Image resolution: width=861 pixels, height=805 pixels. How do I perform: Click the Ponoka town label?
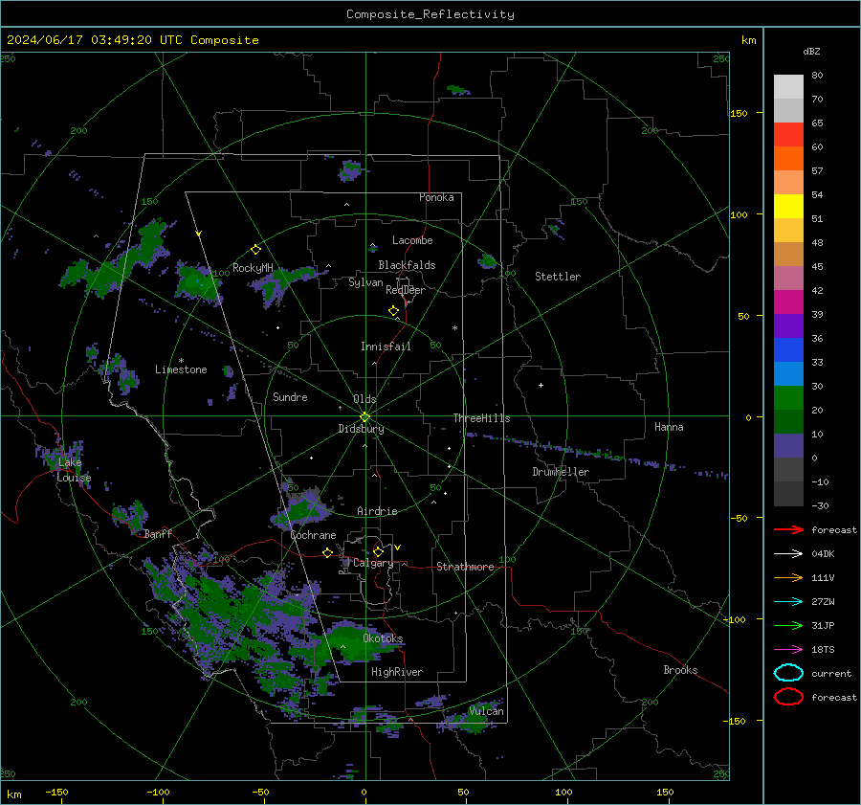[436, 197]
